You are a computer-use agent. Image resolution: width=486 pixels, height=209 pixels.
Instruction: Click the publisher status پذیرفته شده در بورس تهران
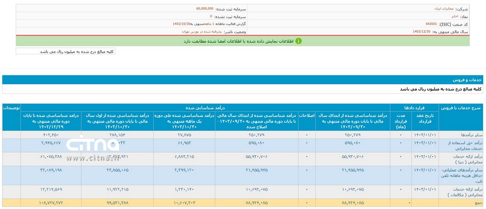198,31
